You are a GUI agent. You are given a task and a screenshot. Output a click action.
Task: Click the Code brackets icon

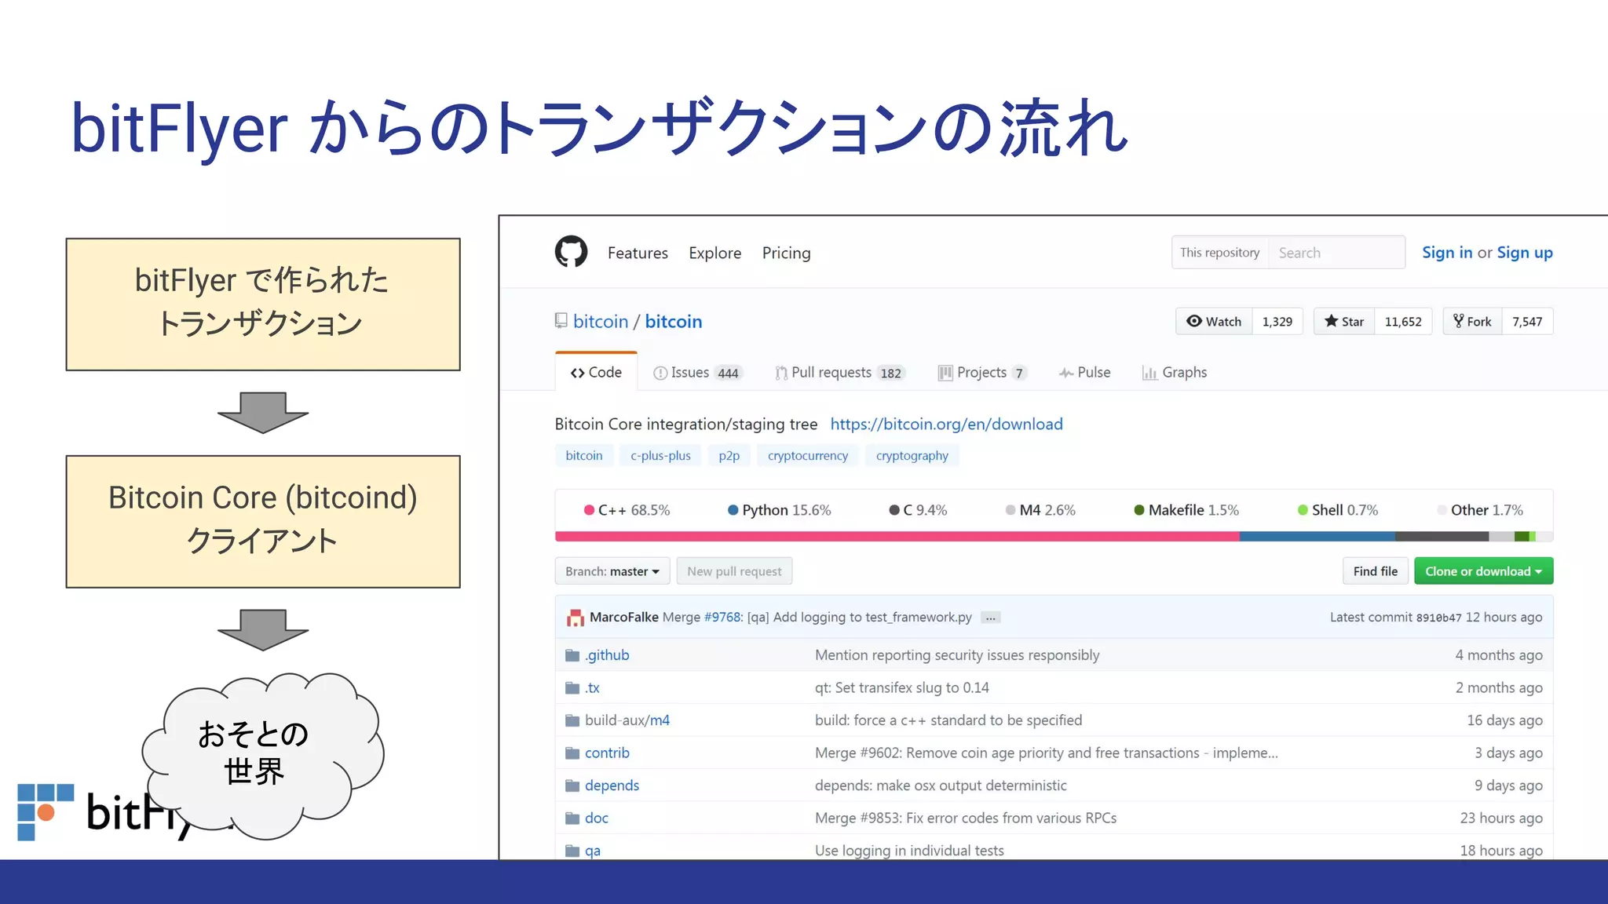[578, 373]
